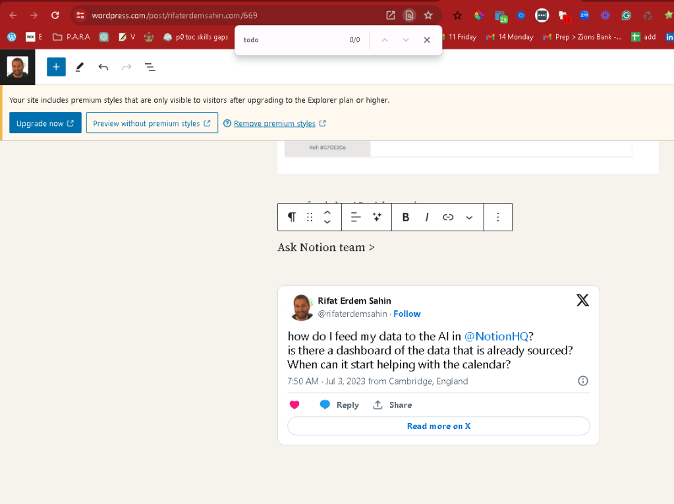Click the find bar search field
The height and width of the screenshot is (504, 674).
(293, 40)
